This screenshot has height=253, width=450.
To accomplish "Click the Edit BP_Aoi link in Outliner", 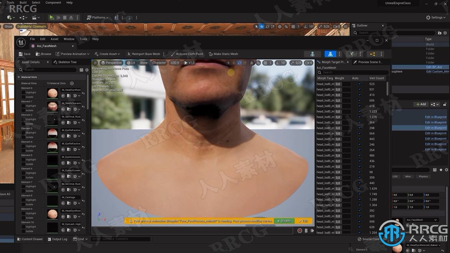I will pos(434,67).
